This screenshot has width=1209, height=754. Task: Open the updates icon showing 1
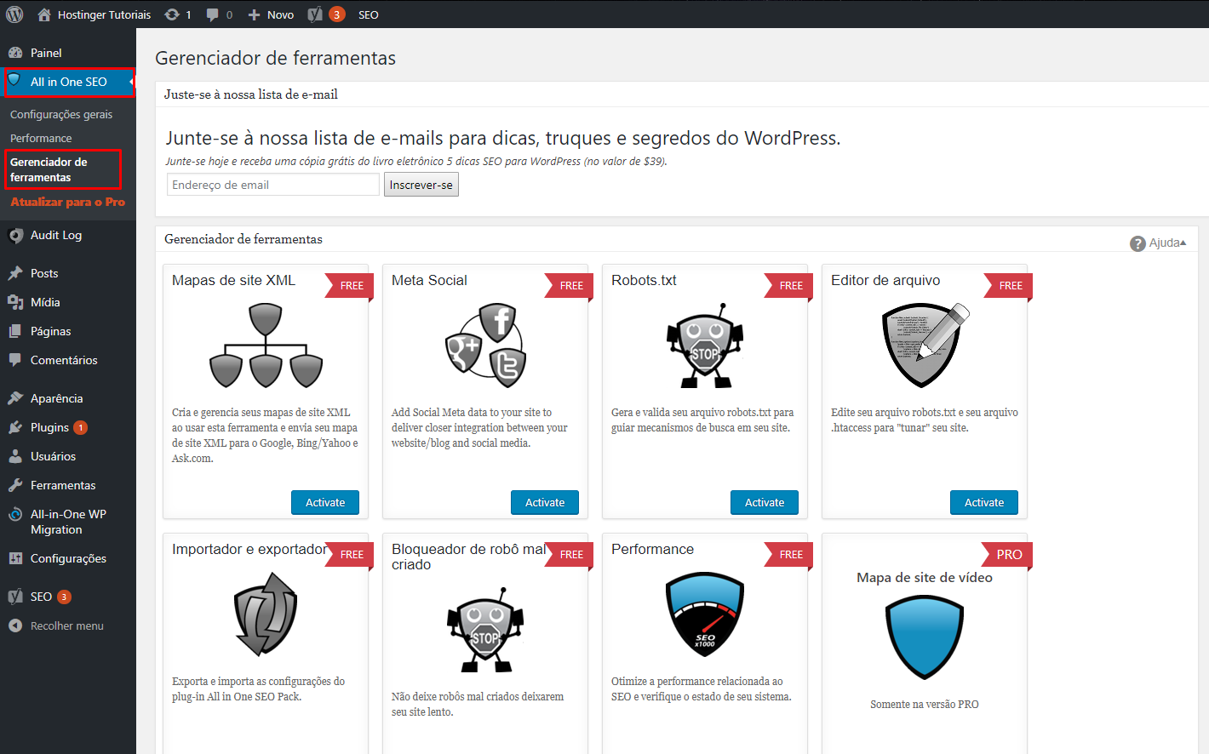(172, 14)
